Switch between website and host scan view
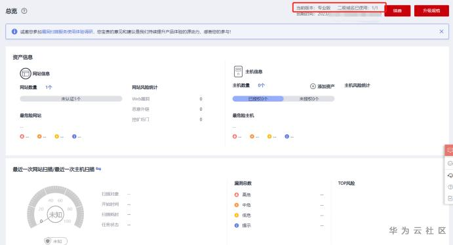Screen dimensions: 453x245 (98, 169)
